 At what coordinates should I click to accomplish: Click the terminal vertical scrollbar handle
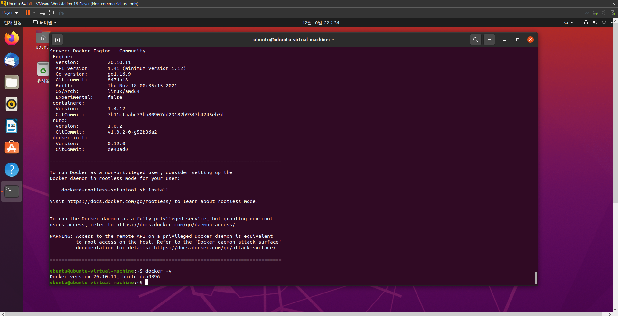click(536, 278)
